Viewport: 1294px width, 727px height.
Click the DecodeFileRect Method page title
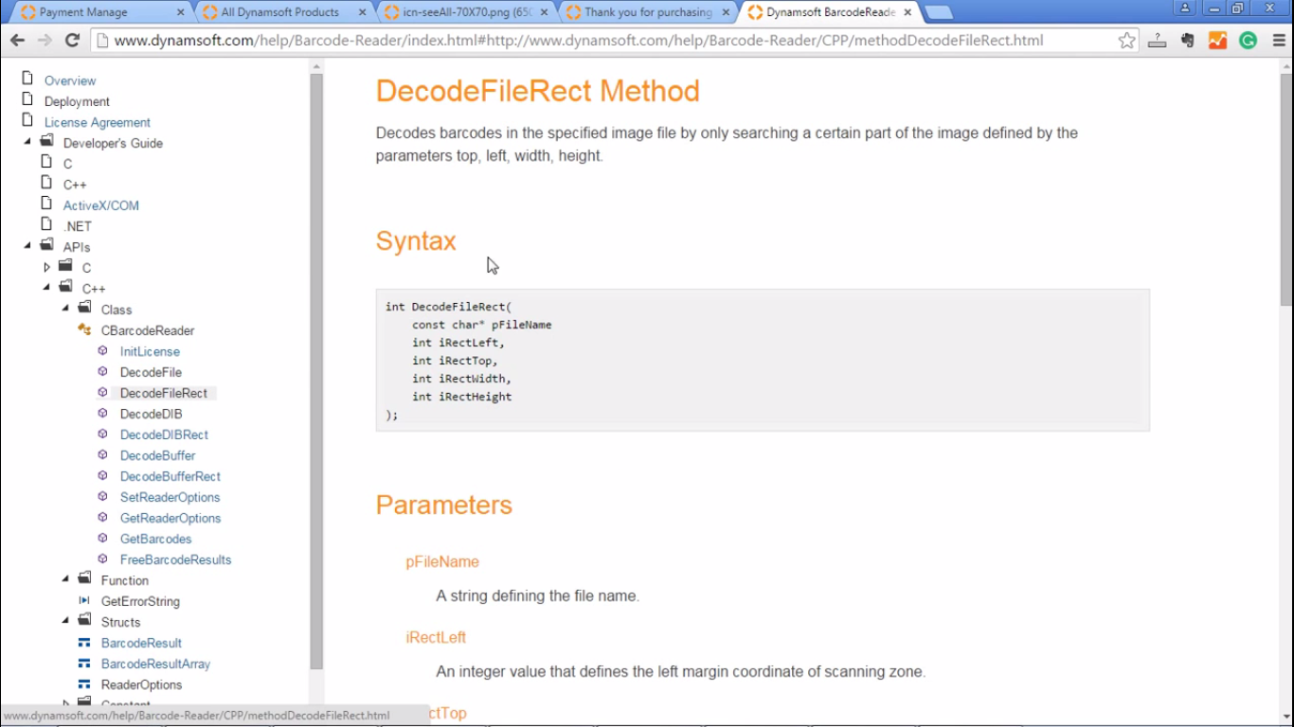click(538, 91)
